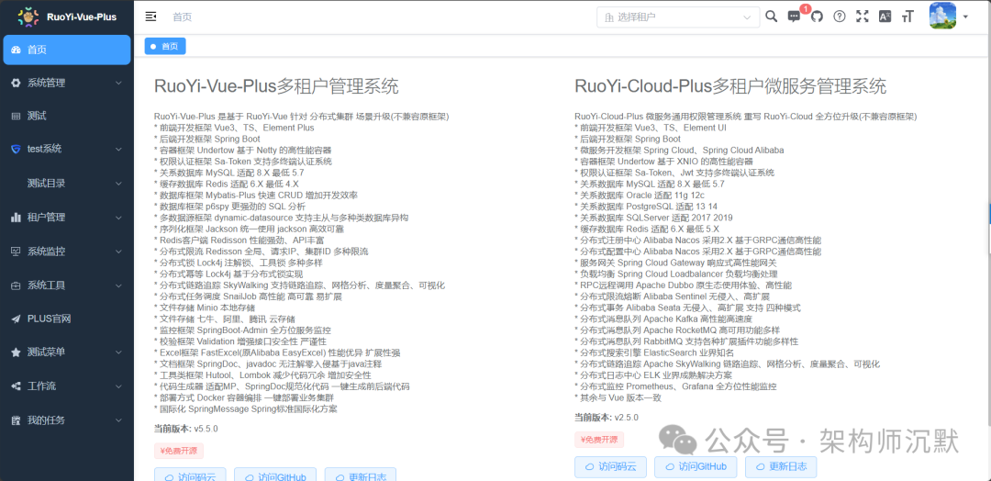Open the 测试 sidebar menu item

pos(67,117)
